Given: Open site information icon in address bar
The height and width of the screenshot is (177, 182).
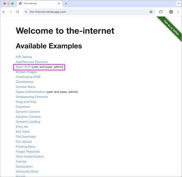Looking at the screenshot, I should point(26,12).
